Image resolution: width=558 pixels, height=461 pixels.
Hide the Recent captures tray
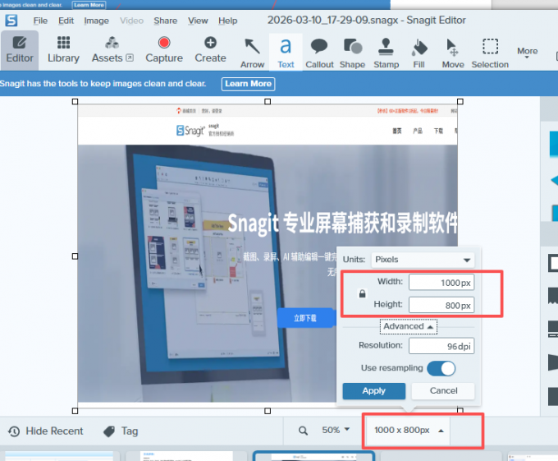tap(46, 431)
